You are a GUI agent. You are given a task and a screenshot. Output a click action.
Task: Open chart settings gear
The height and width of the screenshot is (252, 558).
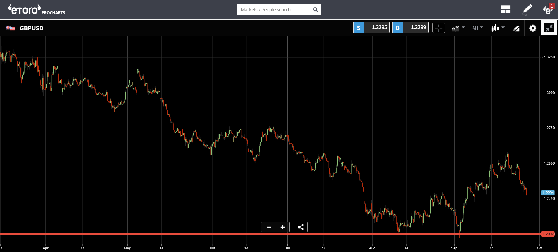coord(533,28)
